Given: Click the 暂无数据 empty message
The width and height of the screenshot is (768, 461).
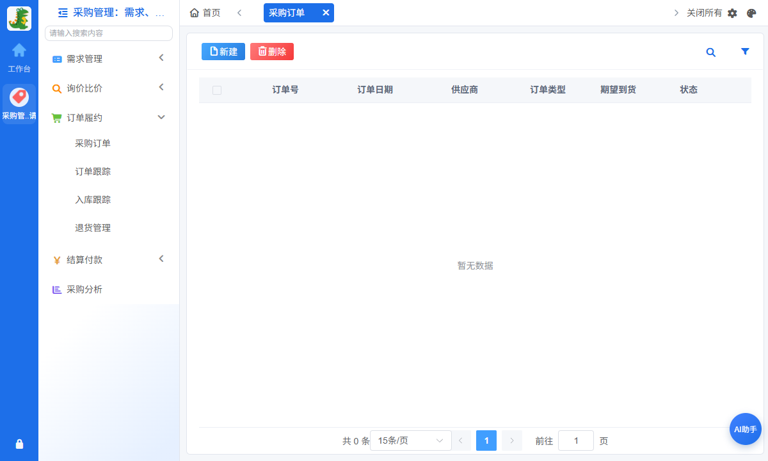Looking at the screenshot, I should click(475, 266).
